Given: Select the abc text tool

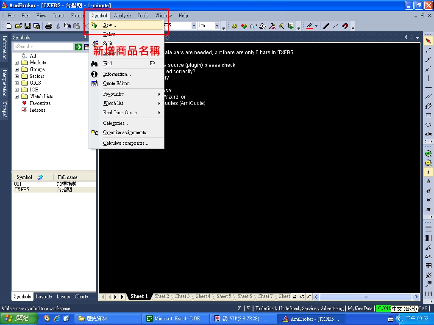Looking at the screenshot, I should (428, 134).
